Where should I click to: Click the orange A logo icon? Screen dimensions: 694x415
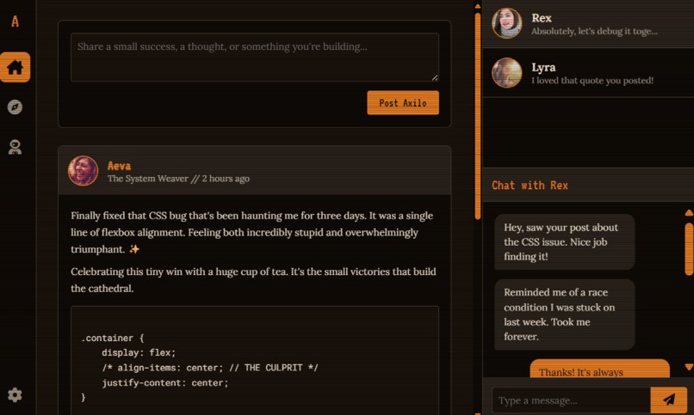pos(15,21)
